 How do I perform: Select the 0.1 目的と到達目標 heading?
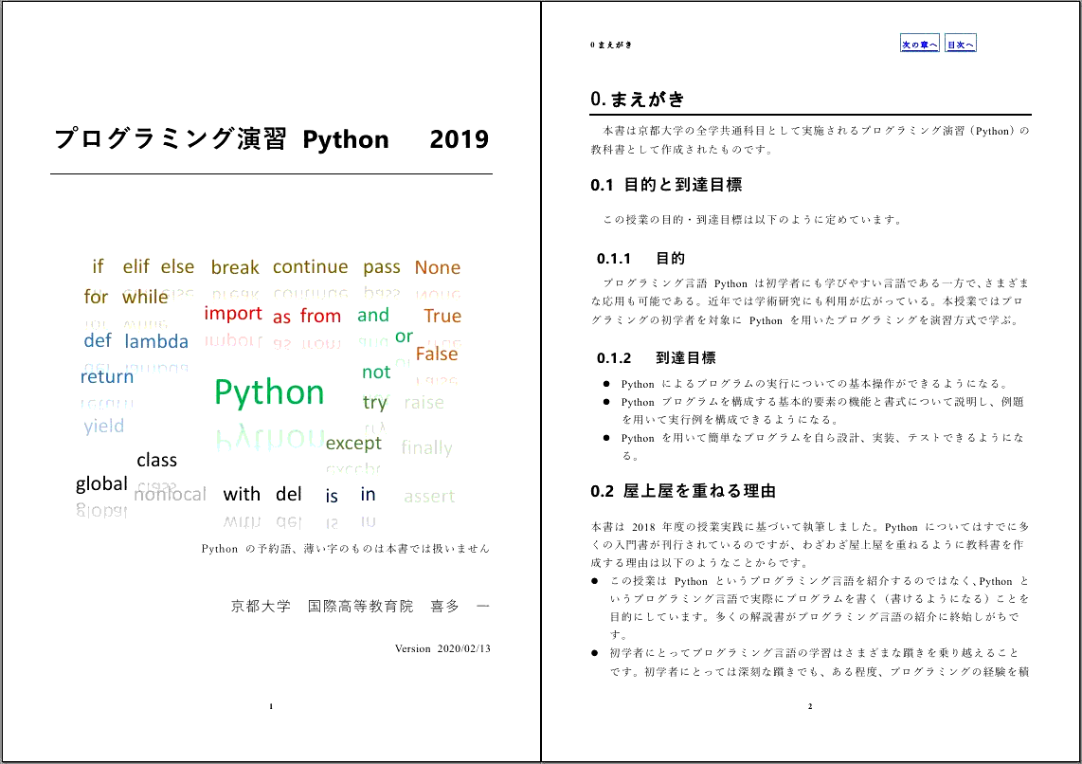[665, 185]
